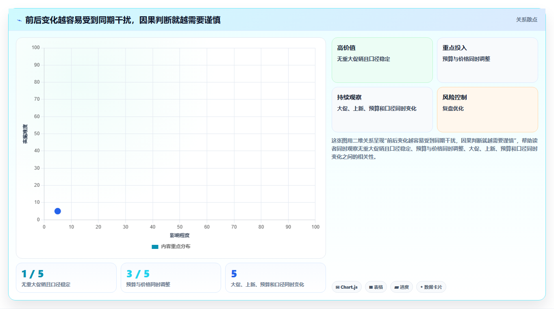
Task: Click the 关系散点 tag in the header
Action: (526, 19)
